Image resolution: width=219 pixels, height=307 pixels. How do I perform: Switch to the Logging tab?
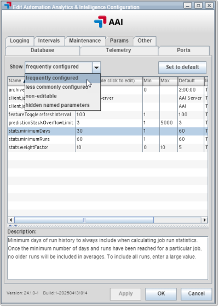point(20,41)
